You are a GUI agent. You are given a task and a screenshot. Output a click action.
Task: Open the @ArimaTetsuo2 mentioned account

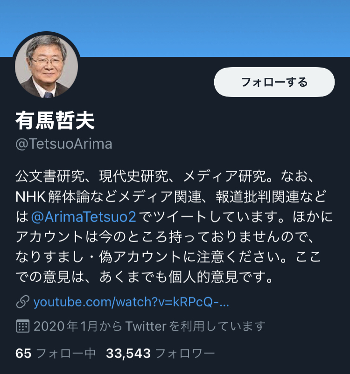point(84,217)
